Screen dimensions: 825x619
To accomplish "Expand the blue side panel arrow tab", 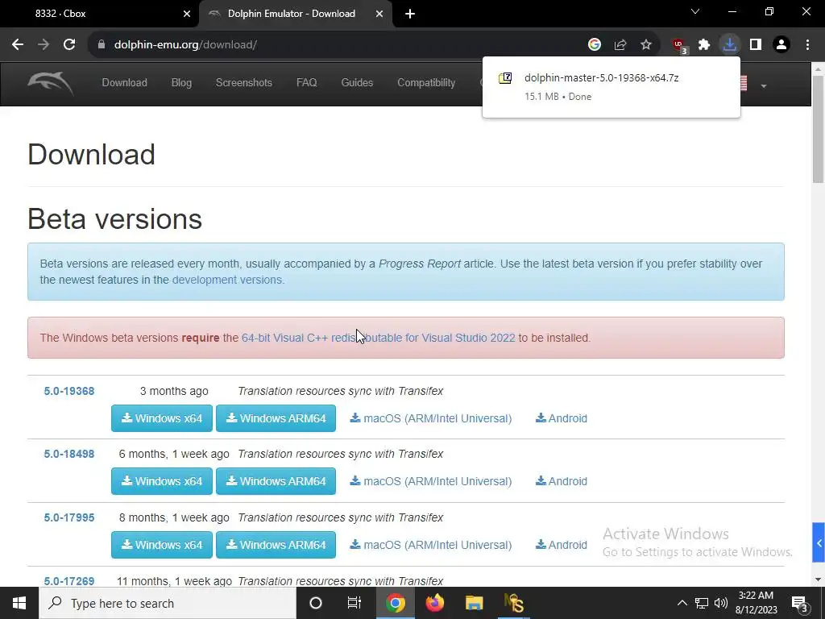I will (x=819, y=542).
